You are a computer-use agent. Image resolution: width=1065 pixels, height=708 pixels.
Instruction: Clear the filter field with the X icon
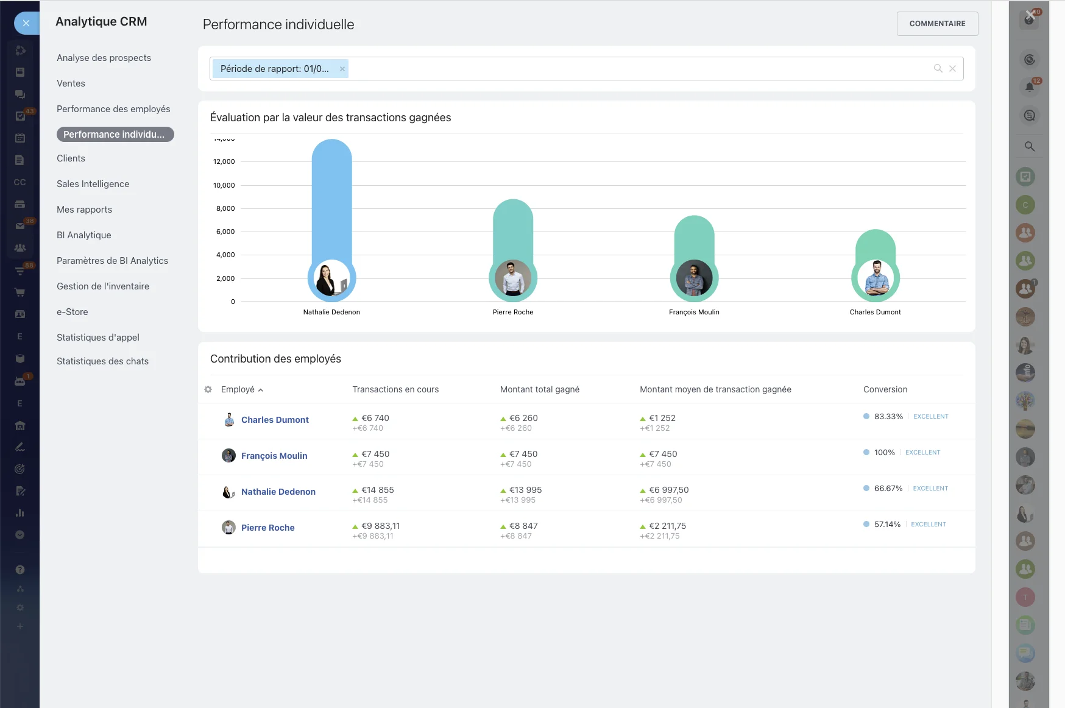pyautogui.click(x=952, y=69)
